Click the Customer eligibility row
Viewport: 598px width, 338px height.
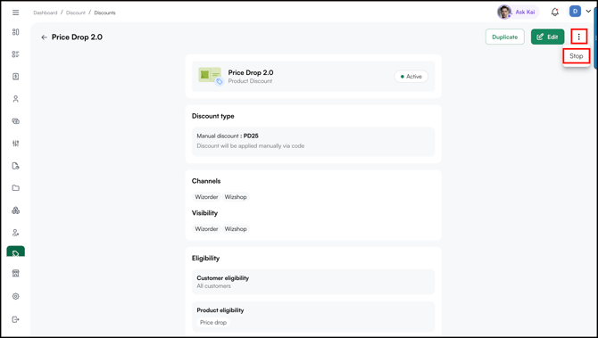(313, 282)
